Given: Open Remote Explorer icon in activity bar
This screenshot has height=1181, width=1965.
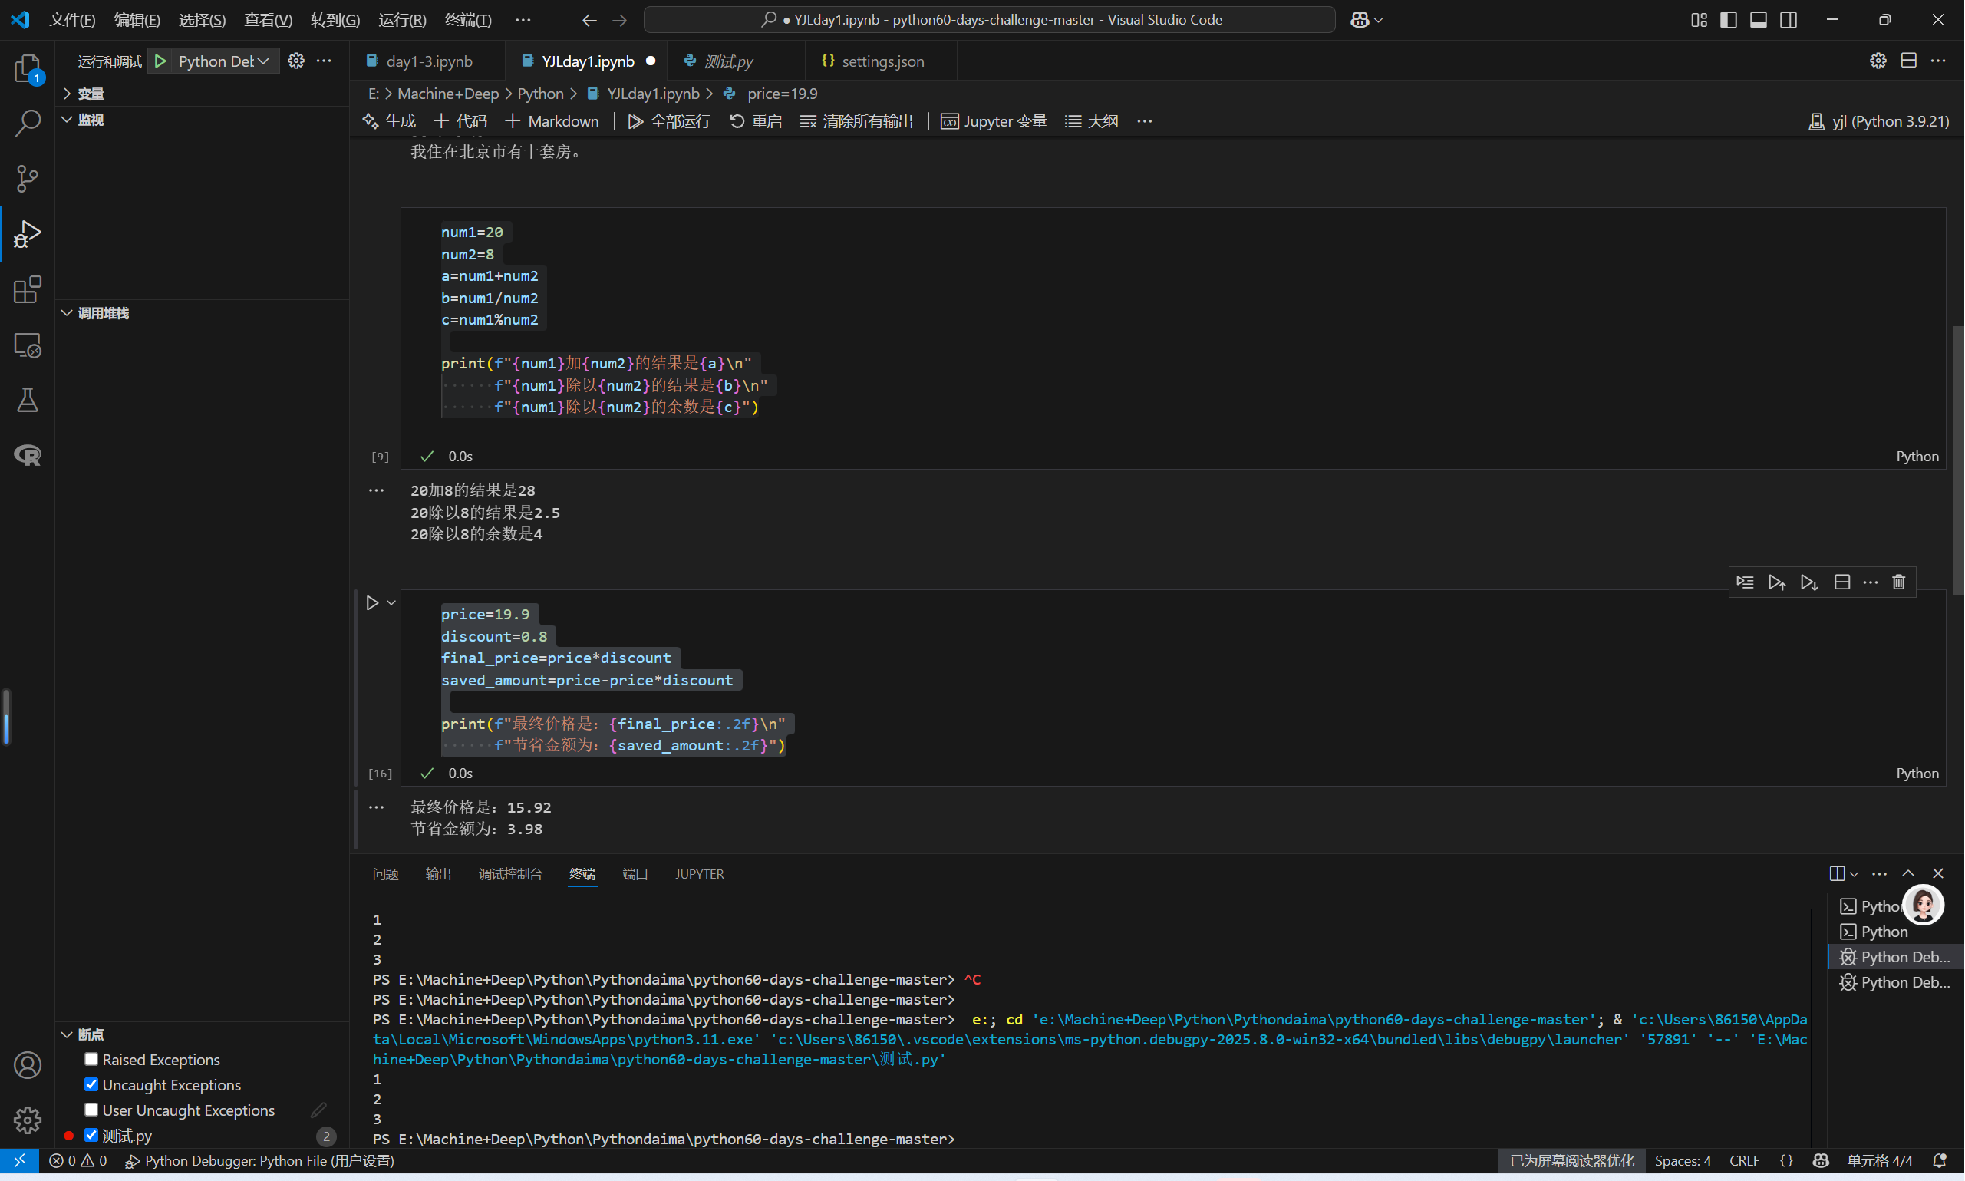Looking at the screenshot, I should 27,345.
